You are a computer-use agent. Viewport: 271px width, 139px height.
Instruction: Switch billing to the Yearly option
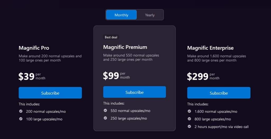150,15
